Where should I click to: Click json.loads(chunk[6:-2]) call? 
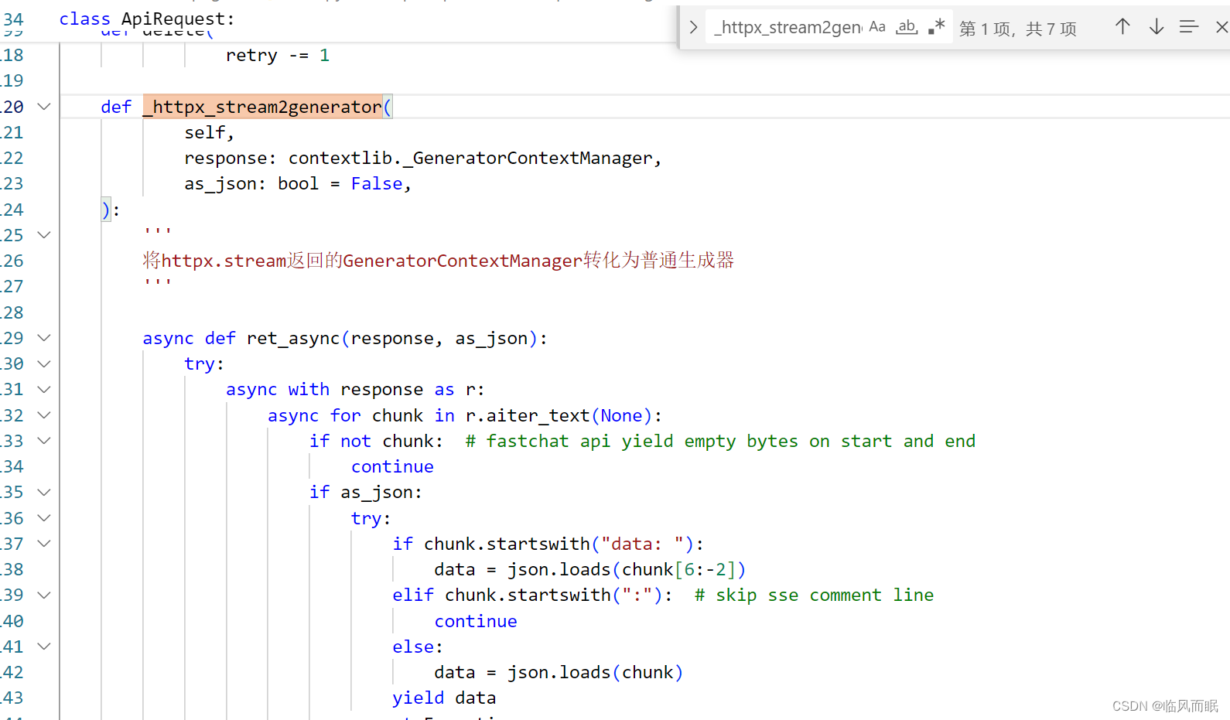click(x=627, y=569)
